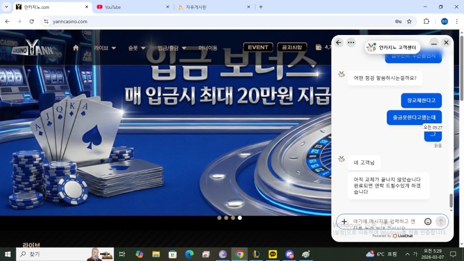
Task: Click the address bar URL yanncasino.com
Action: coord(70,22)
